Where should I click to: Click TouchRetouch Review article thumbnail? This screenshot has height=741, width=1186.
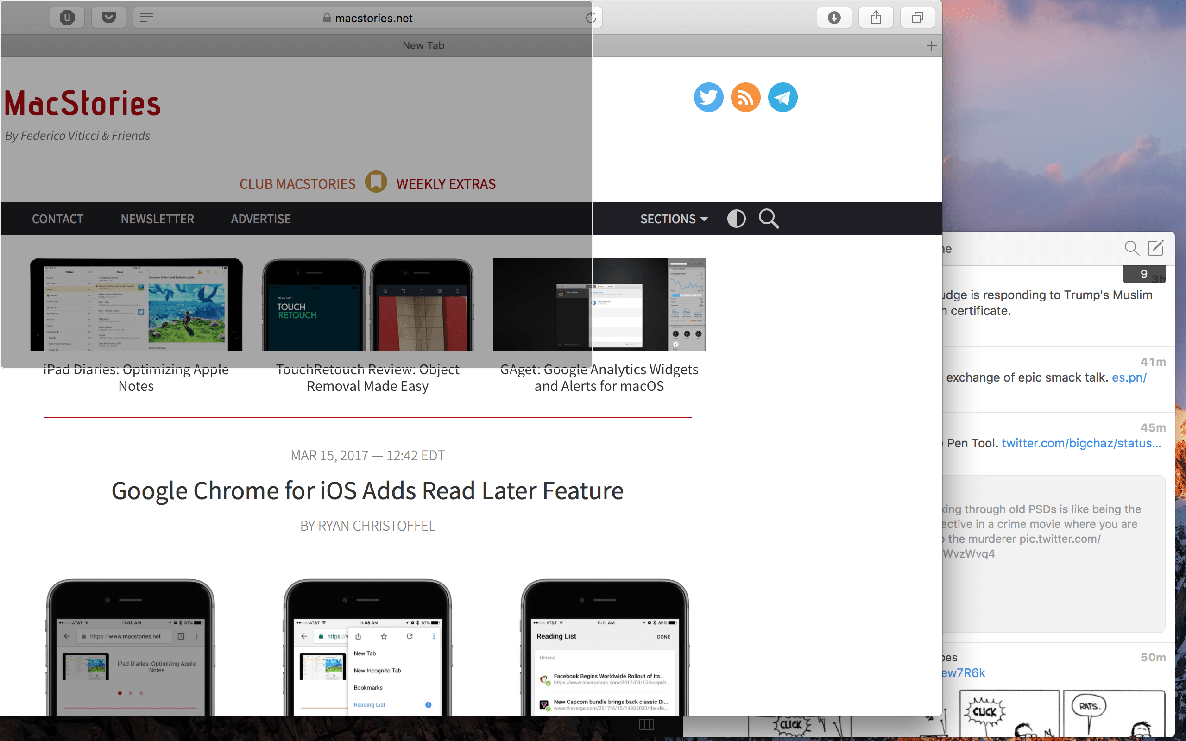pos(366,305)
